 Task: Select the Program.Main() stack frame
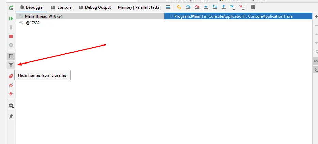coord(238,16)
